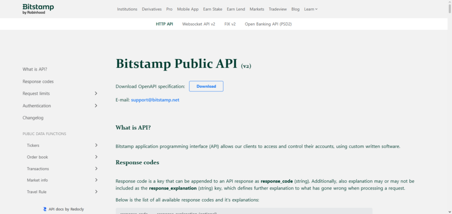Screen dimensions: 452x214
Task: Click the "What is API?" section heading
Action: tap(133, 128)
